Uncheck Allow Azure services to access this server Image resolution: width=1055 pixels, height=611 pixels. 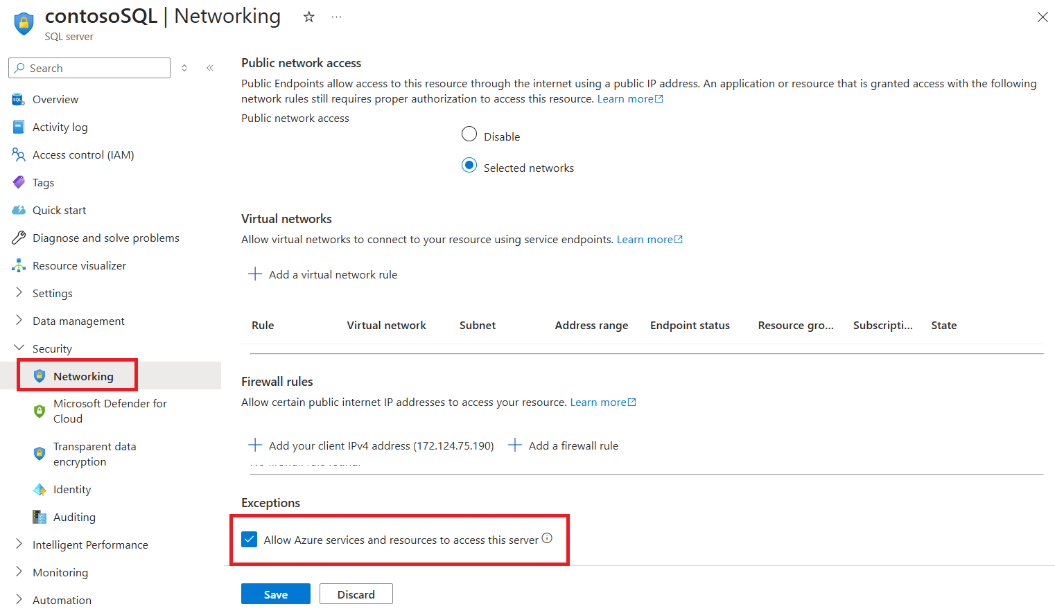pos(249,538)
